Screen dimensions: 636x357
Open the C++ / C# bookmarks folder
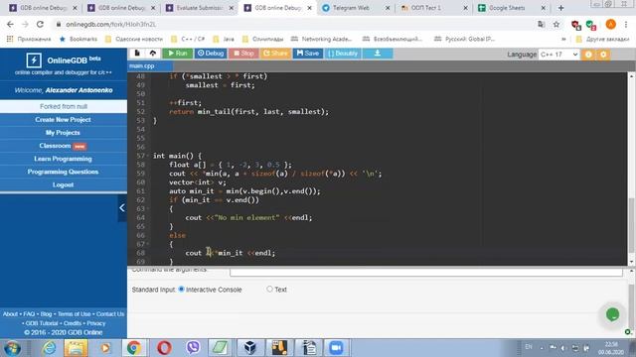click(188, 39)
